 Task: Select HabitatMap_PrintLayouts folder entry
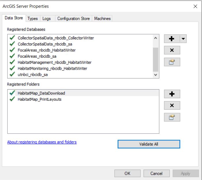point(39,99)
